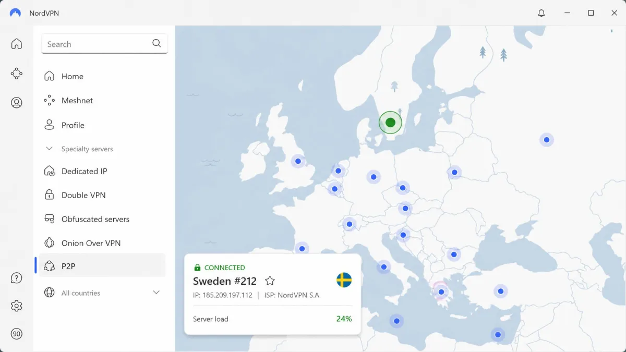The height and width of the screenshot is (352, 626).
Task: Select the United Kingdom map server pin
Action: point(298,161)
